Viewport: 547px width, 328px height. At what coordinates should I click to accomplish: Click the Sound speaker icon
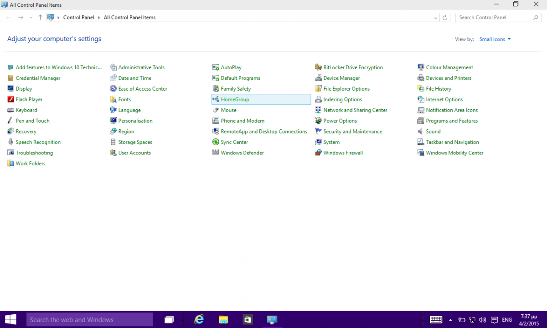421,131
